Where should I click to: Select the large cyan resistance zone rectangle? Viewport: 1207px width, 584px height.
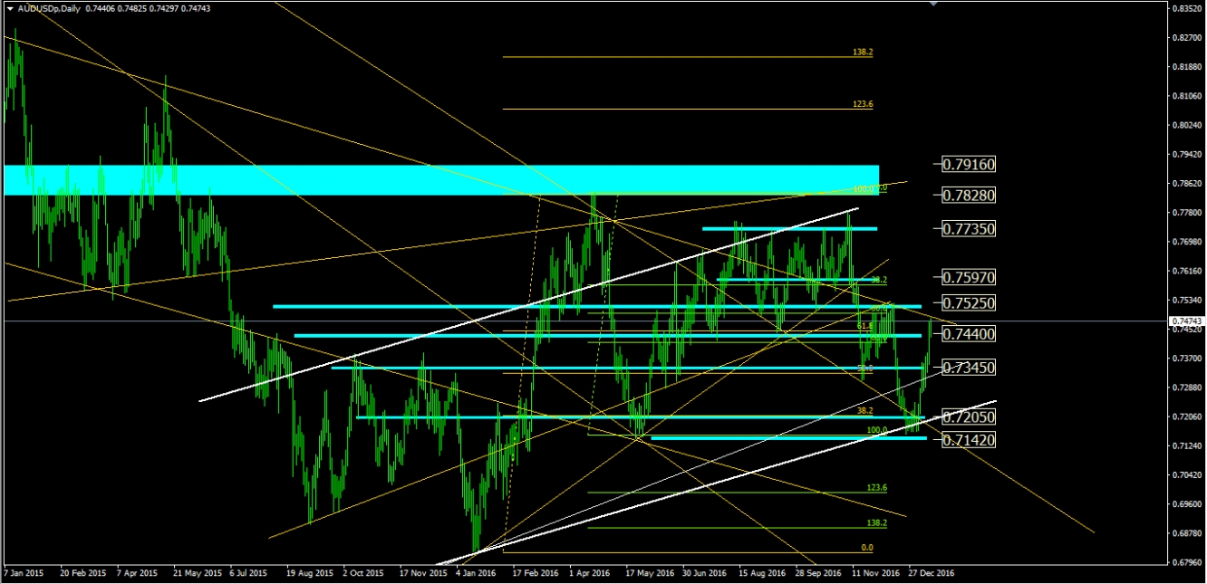(441, 180)
